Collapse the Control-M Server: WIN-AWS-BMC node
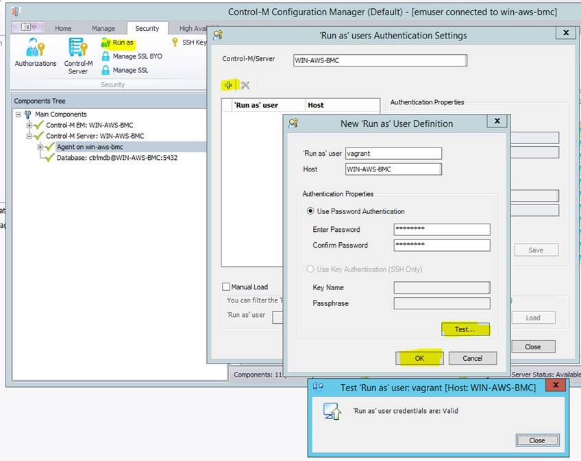This screenshot has height=461, width=581. (29, 136)
